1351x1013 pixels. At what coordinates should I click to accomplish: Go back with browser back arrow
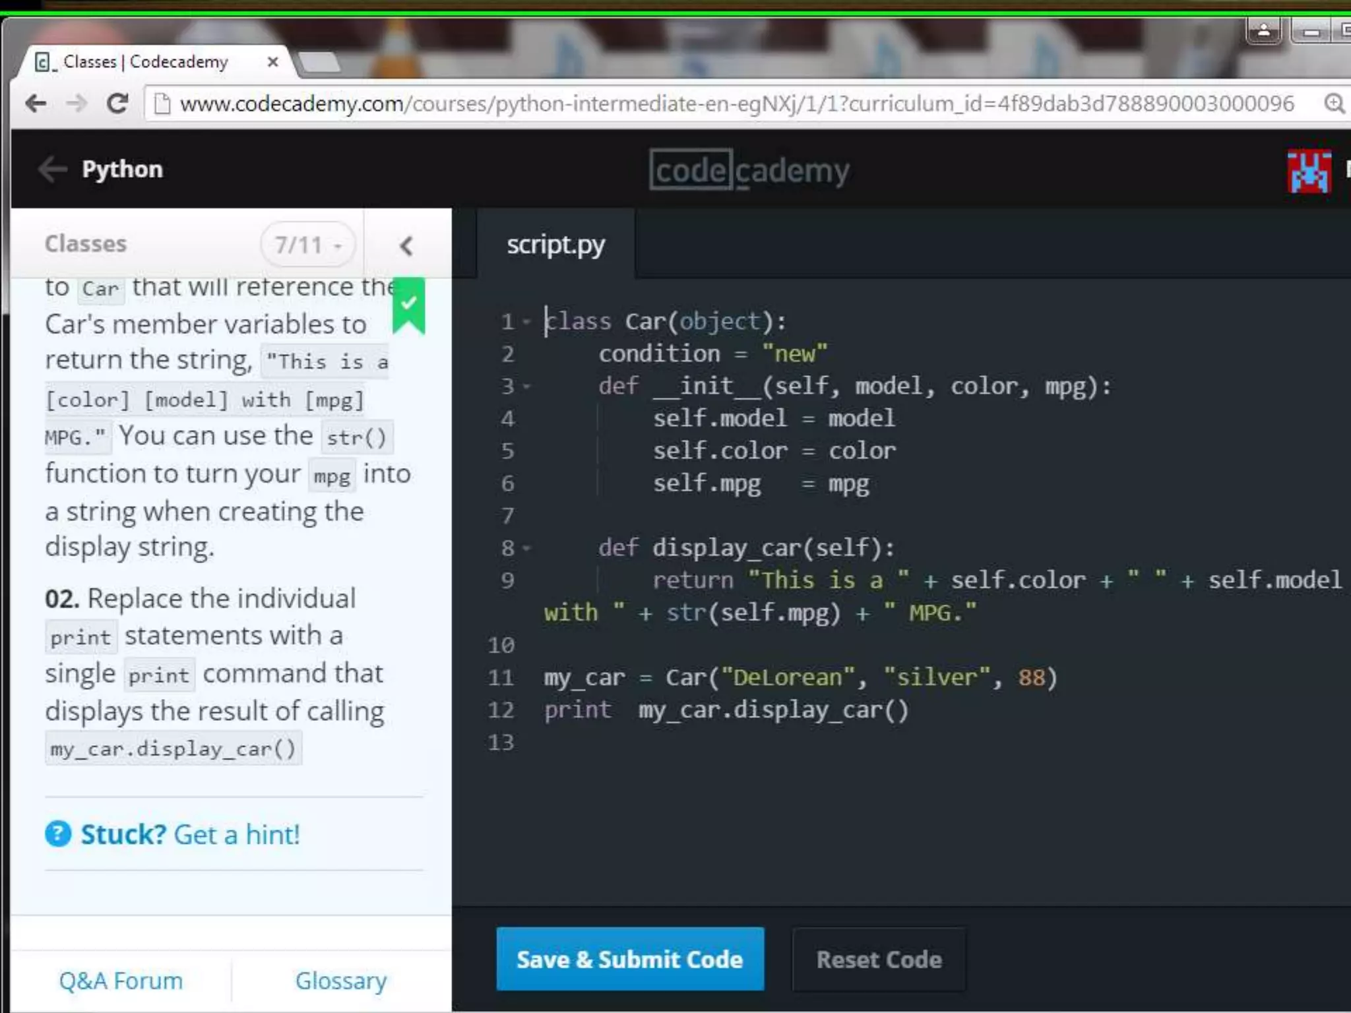36,104
